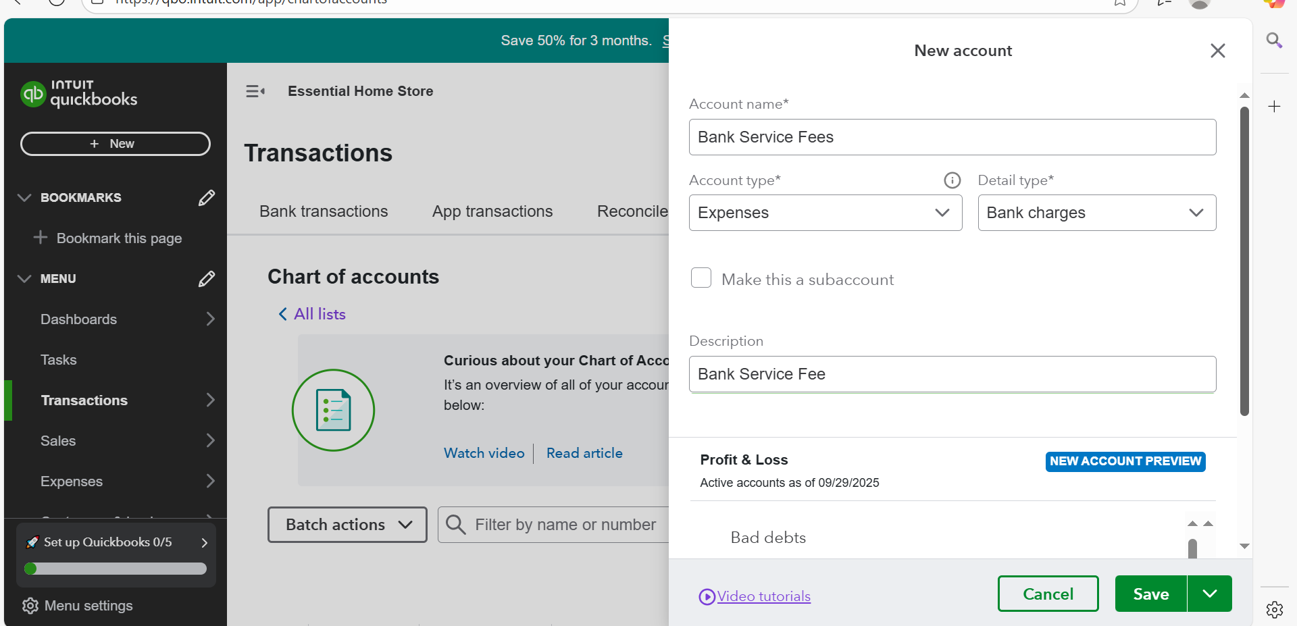This screenshot has width=1297, height=626.
Task: Switch to the Bank transactions tab
Action: (x=324, y=211)
